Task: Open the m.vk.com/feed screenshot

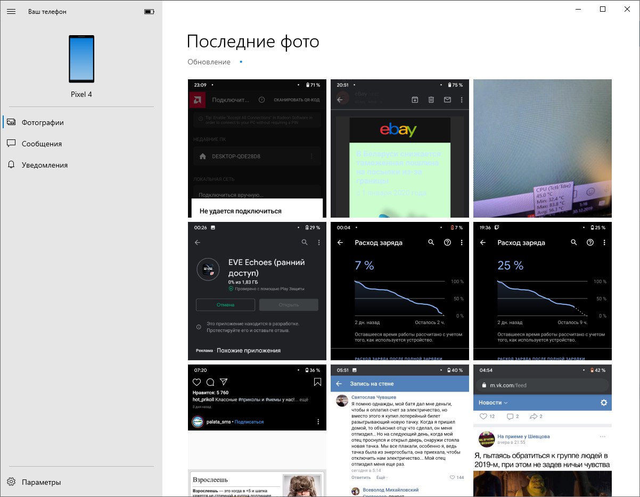Action: [x=543, y=430]
